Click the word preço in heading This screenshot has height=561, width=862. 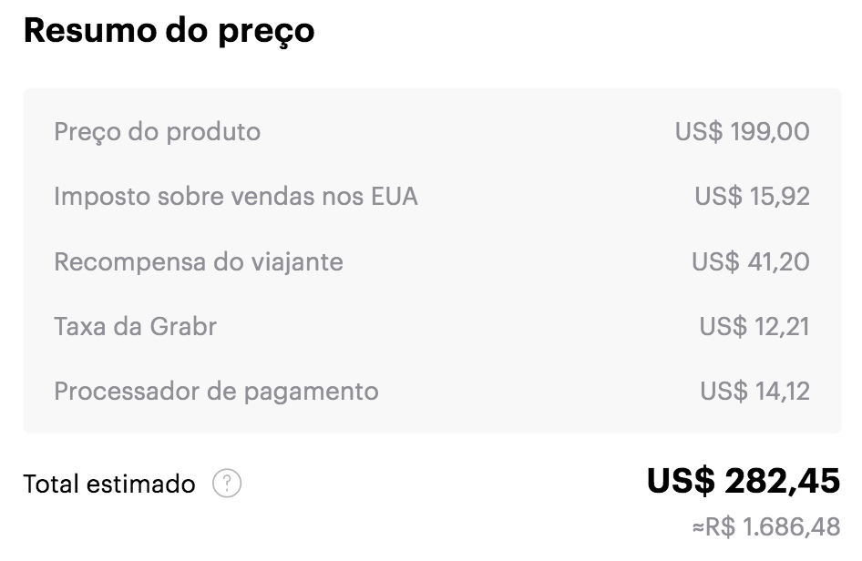click(266, 33)
